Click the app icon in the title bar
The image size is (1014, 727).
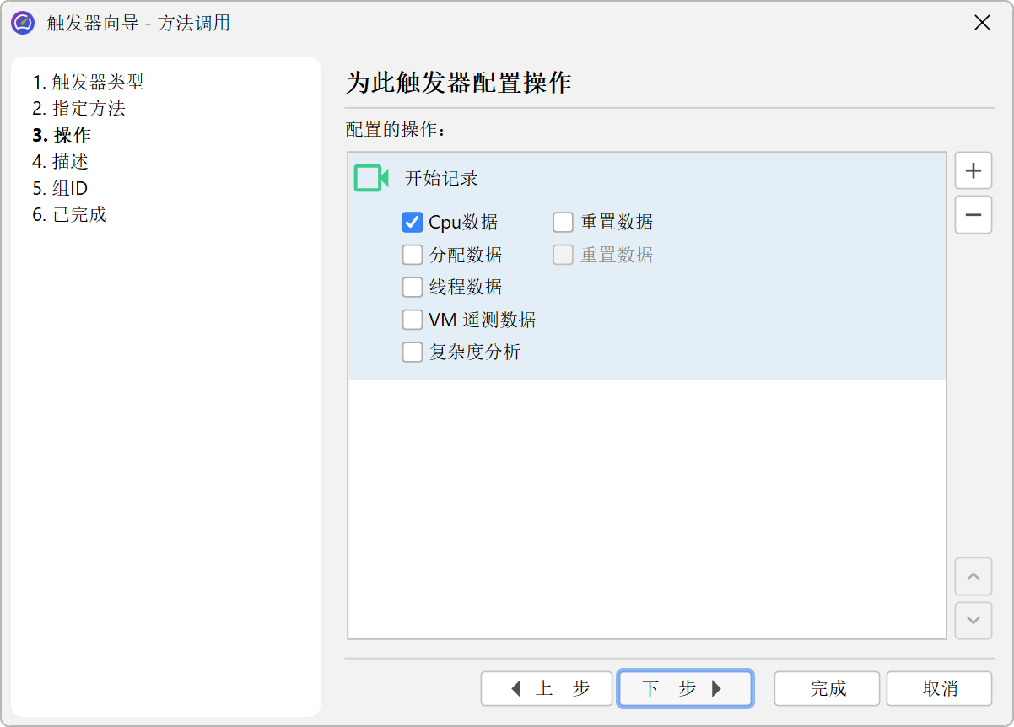23,23
